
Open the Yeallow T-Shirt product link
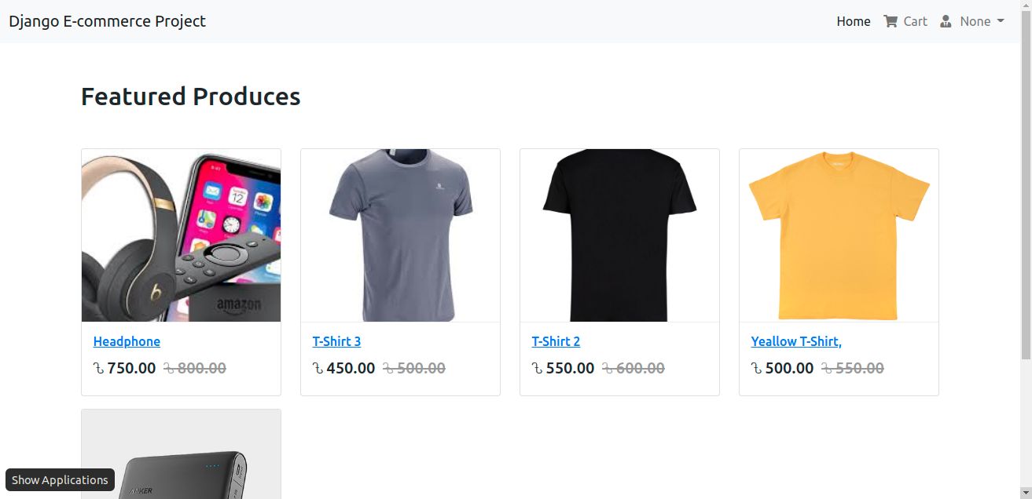[x=796, y=341]
